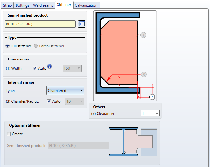Select the Partial stiffener radio button
Viewport: 210px width, 167px height.
click(x=36, y=46)
